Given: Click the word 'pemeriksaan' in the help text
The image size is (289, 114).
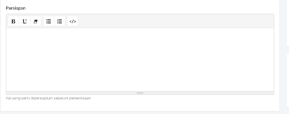Looking at the screenshot, I should [x=81, y=98].
